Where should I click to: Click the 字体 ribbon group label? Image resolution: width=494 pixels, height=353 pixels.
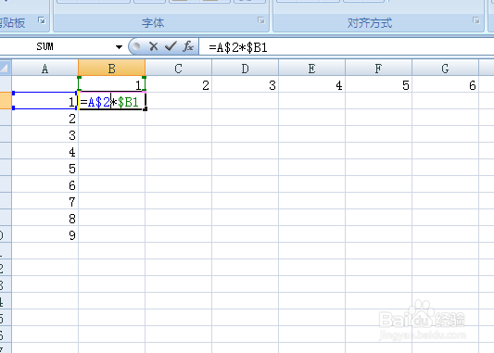pyautogui.click(x=153, y=23)
